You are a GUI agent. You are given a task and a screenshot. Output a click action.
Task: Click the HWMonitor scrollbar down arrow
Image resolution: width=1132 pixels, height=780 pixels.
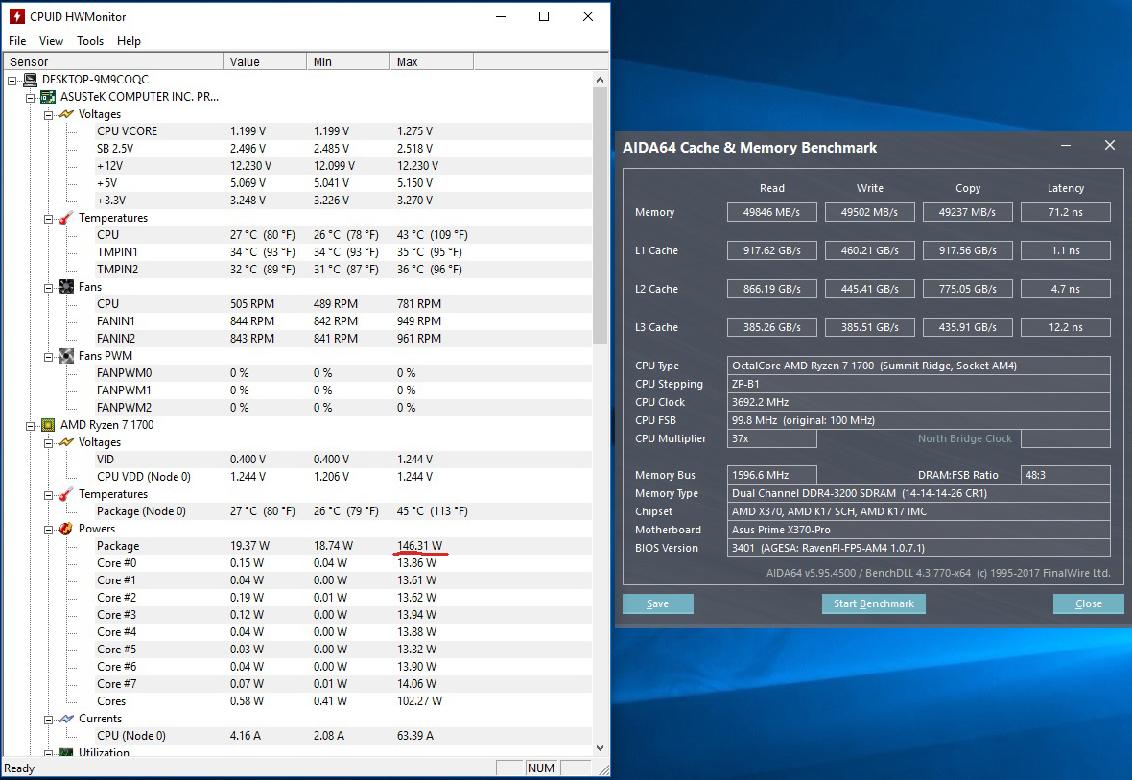coord(600,748)
